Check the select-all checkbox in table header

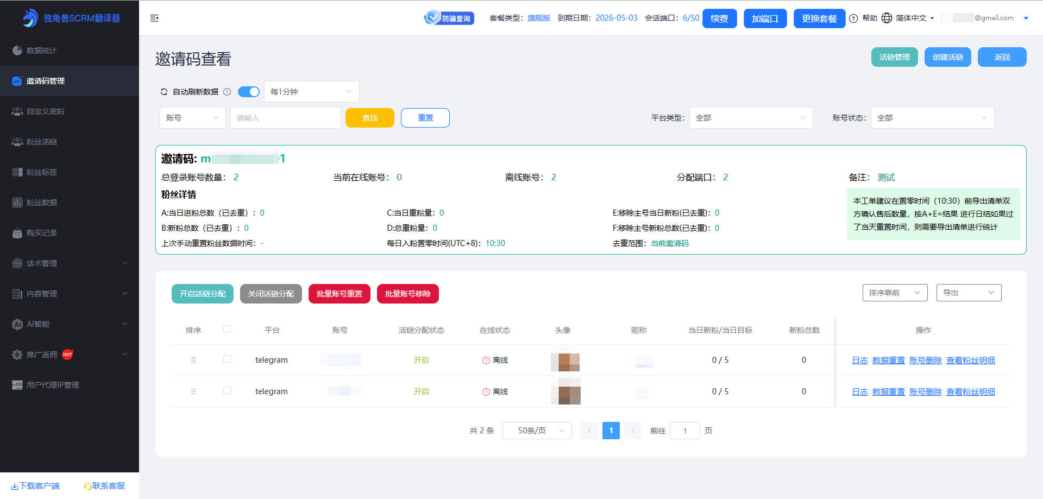pyautogui.click(x=227, y=329)
